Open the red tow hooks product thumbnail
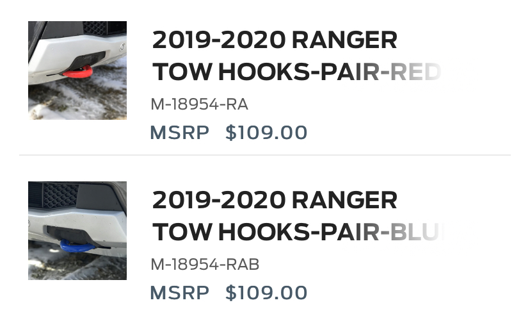 [77, 70]
